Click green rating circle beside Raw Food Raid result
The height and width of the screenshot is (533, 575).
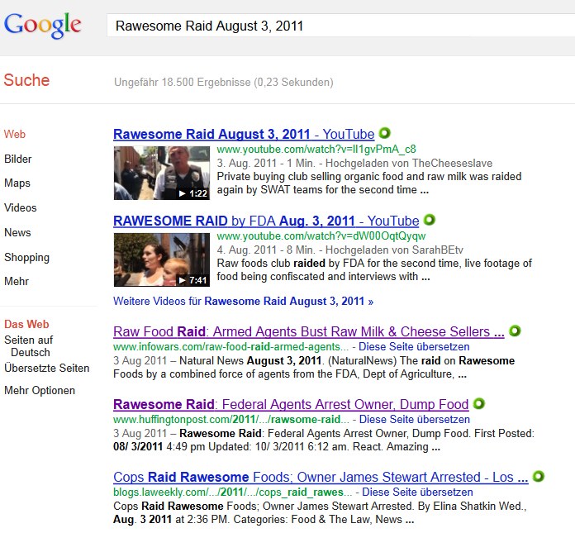(515, 331)
